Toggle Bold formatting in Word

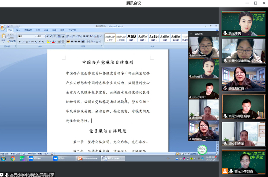point(20,42)
